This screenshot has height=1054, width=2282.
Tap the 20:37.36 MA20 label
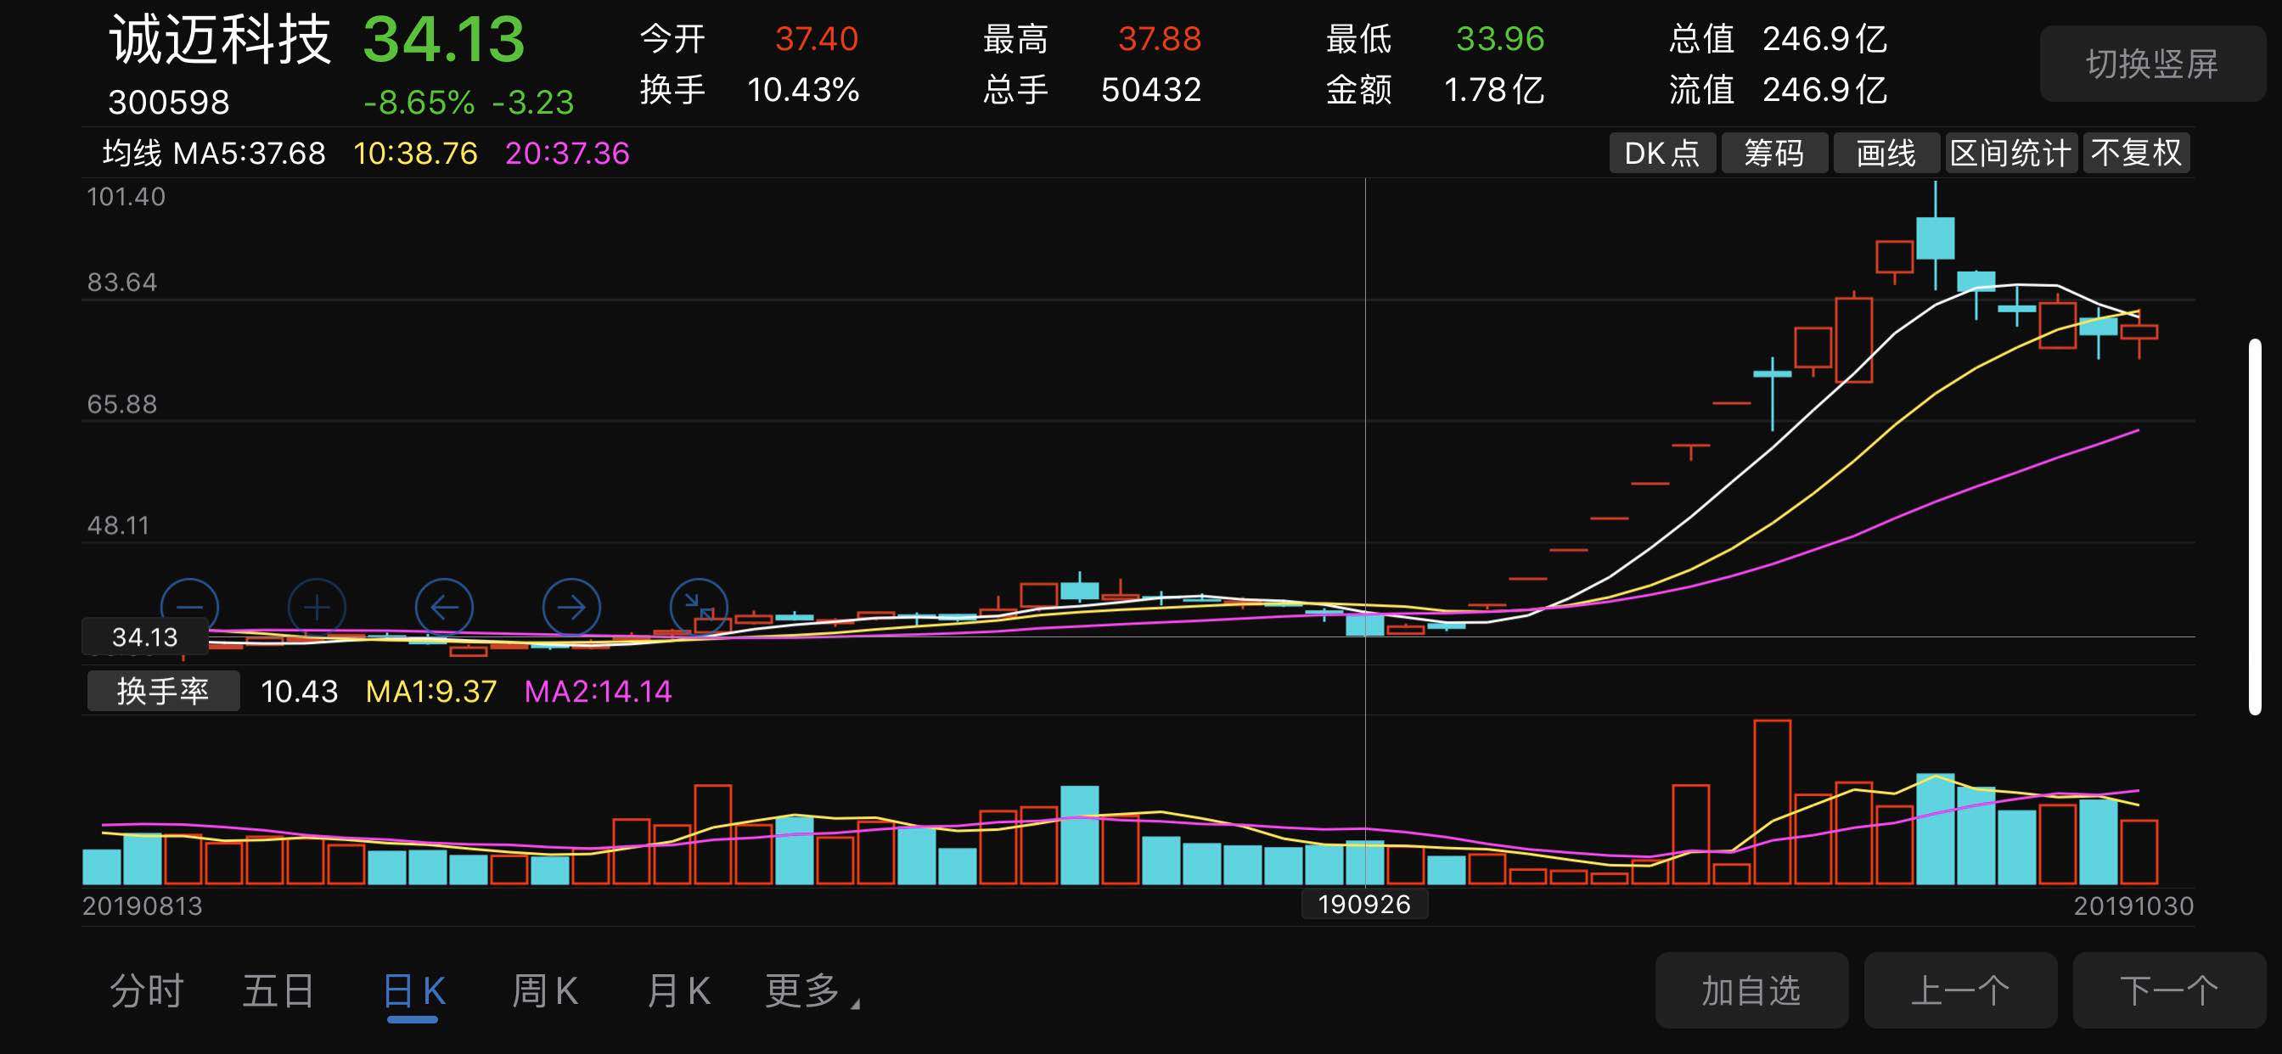[x=567, y=154]
